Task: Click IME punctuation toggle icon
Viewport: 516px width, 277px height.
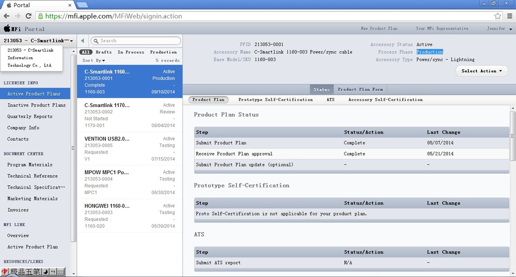Action: 53,272
